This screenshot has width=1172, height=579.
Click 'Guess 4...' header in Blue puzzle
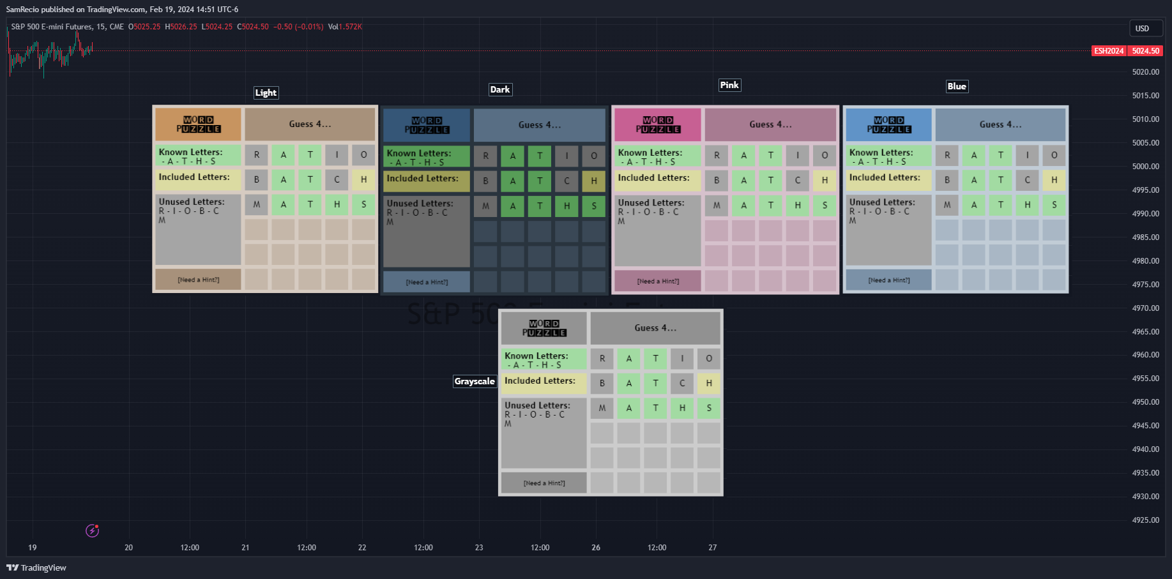pyautogui.click(x=1000, y=124)
